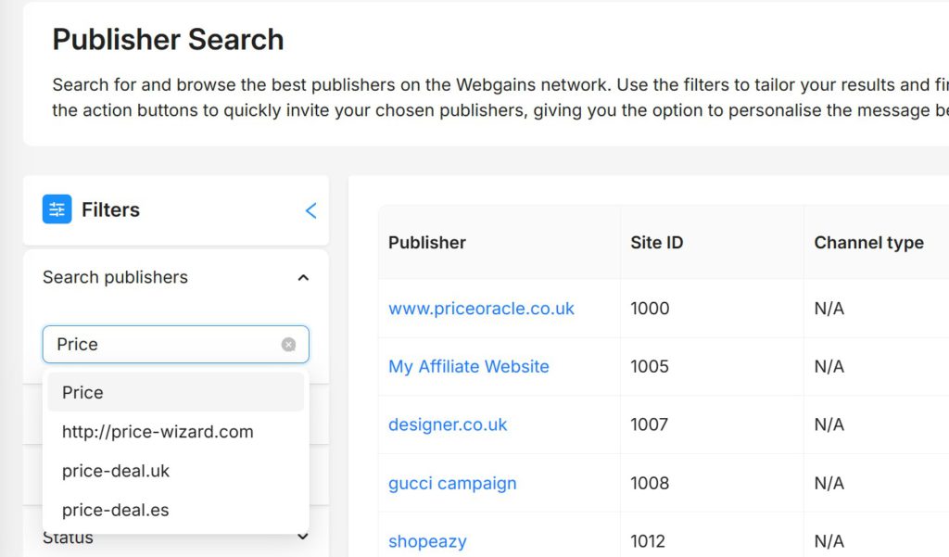Click the Filters panel title
The height and width of the screenshot is (557, 949).
(x=111, y=209)
